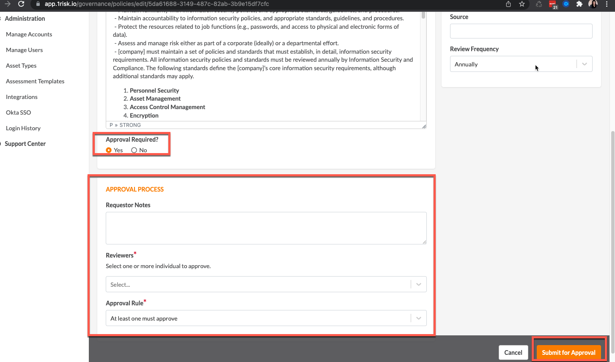
Task: Open the Review Frequency dropdown arrow
Action: (x=585, y=64)
